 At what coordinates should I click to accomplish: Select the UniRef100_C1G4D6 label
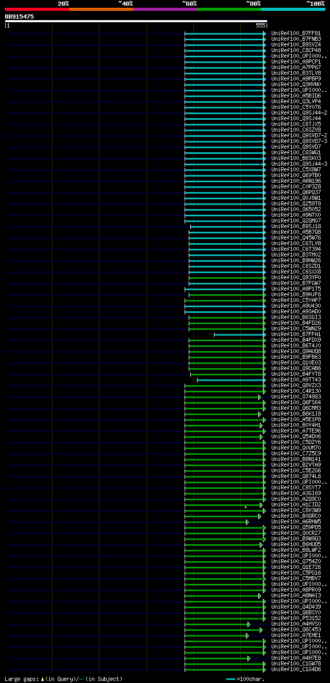pyautogui.click(x=296, y=669)
